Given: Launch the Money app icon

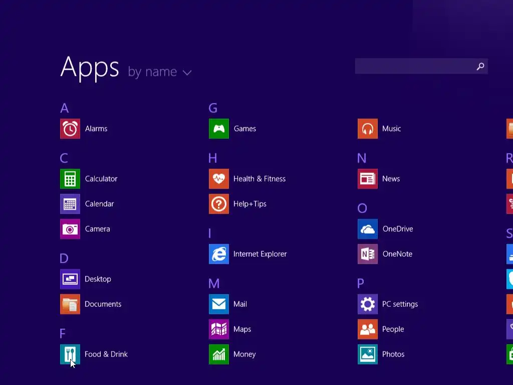Looking at the screenshot, I should [x=219, y=354].
